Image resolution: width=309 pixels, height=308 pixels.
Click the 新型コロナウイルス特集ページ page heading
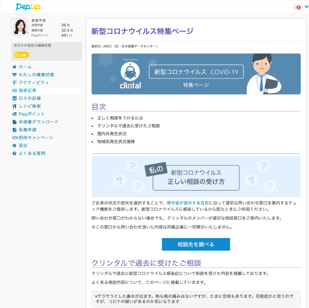[142, 31]
